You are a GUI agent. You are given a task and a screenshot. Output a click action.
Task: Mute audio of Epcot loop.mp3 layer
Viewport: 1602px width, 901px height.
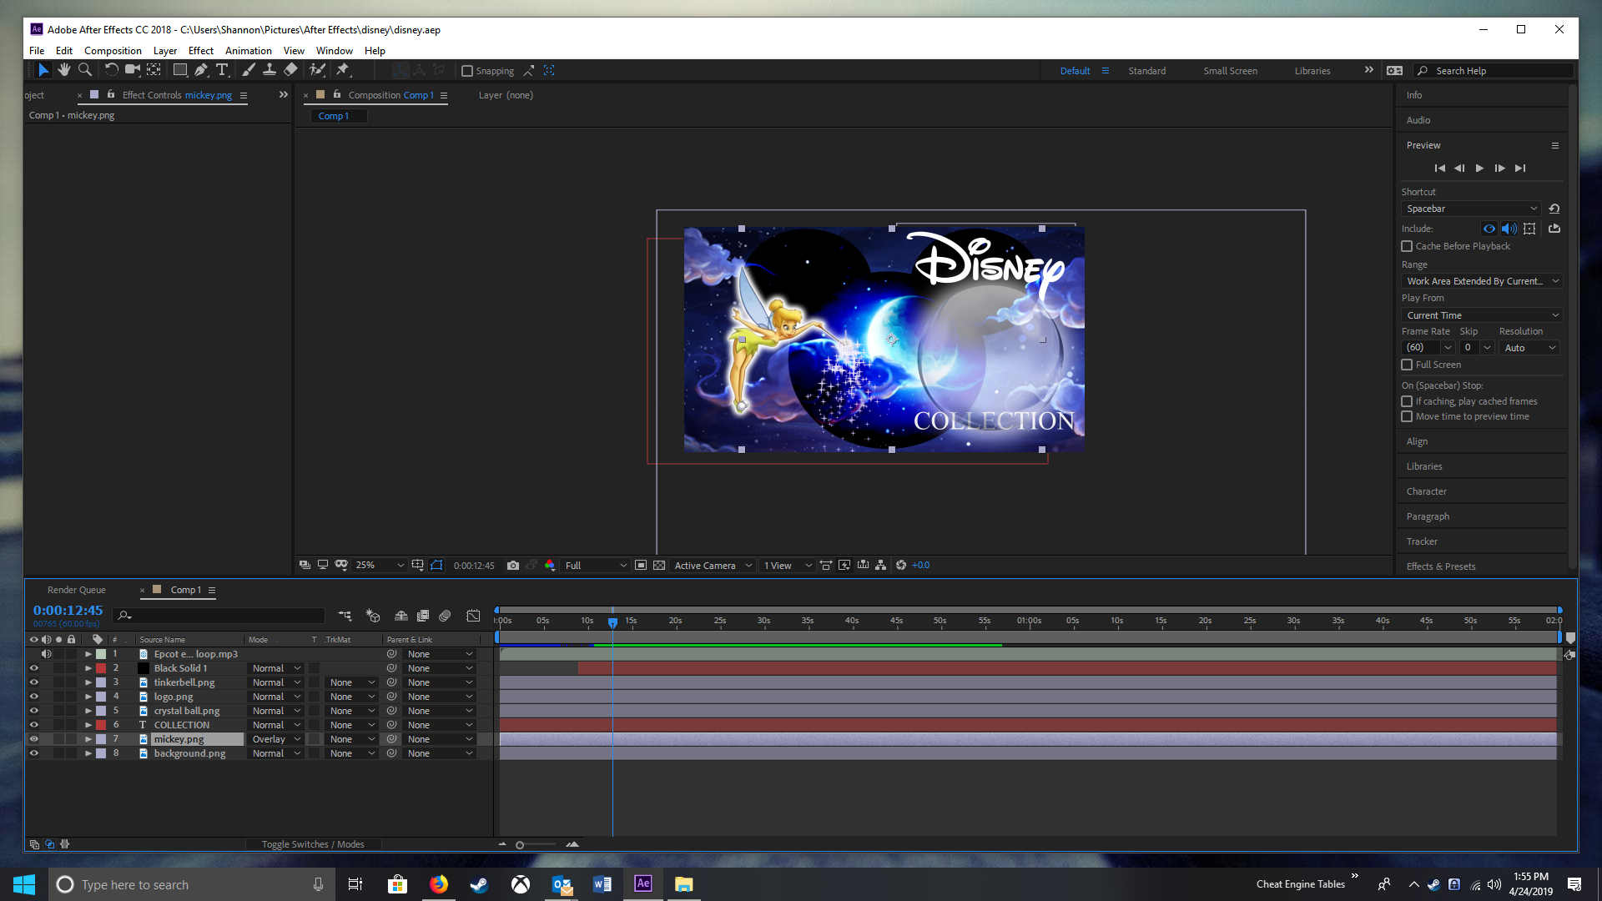pos(47,654)
